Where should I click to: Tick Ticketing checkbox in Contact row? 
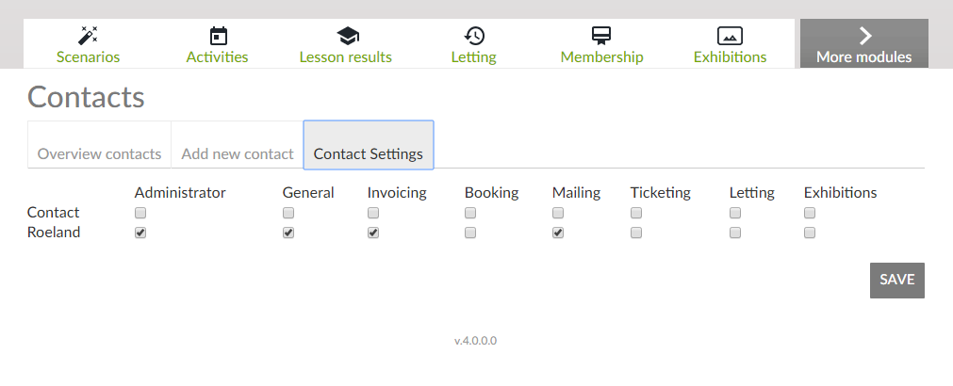pyautogui.click(x=636, y=214)
